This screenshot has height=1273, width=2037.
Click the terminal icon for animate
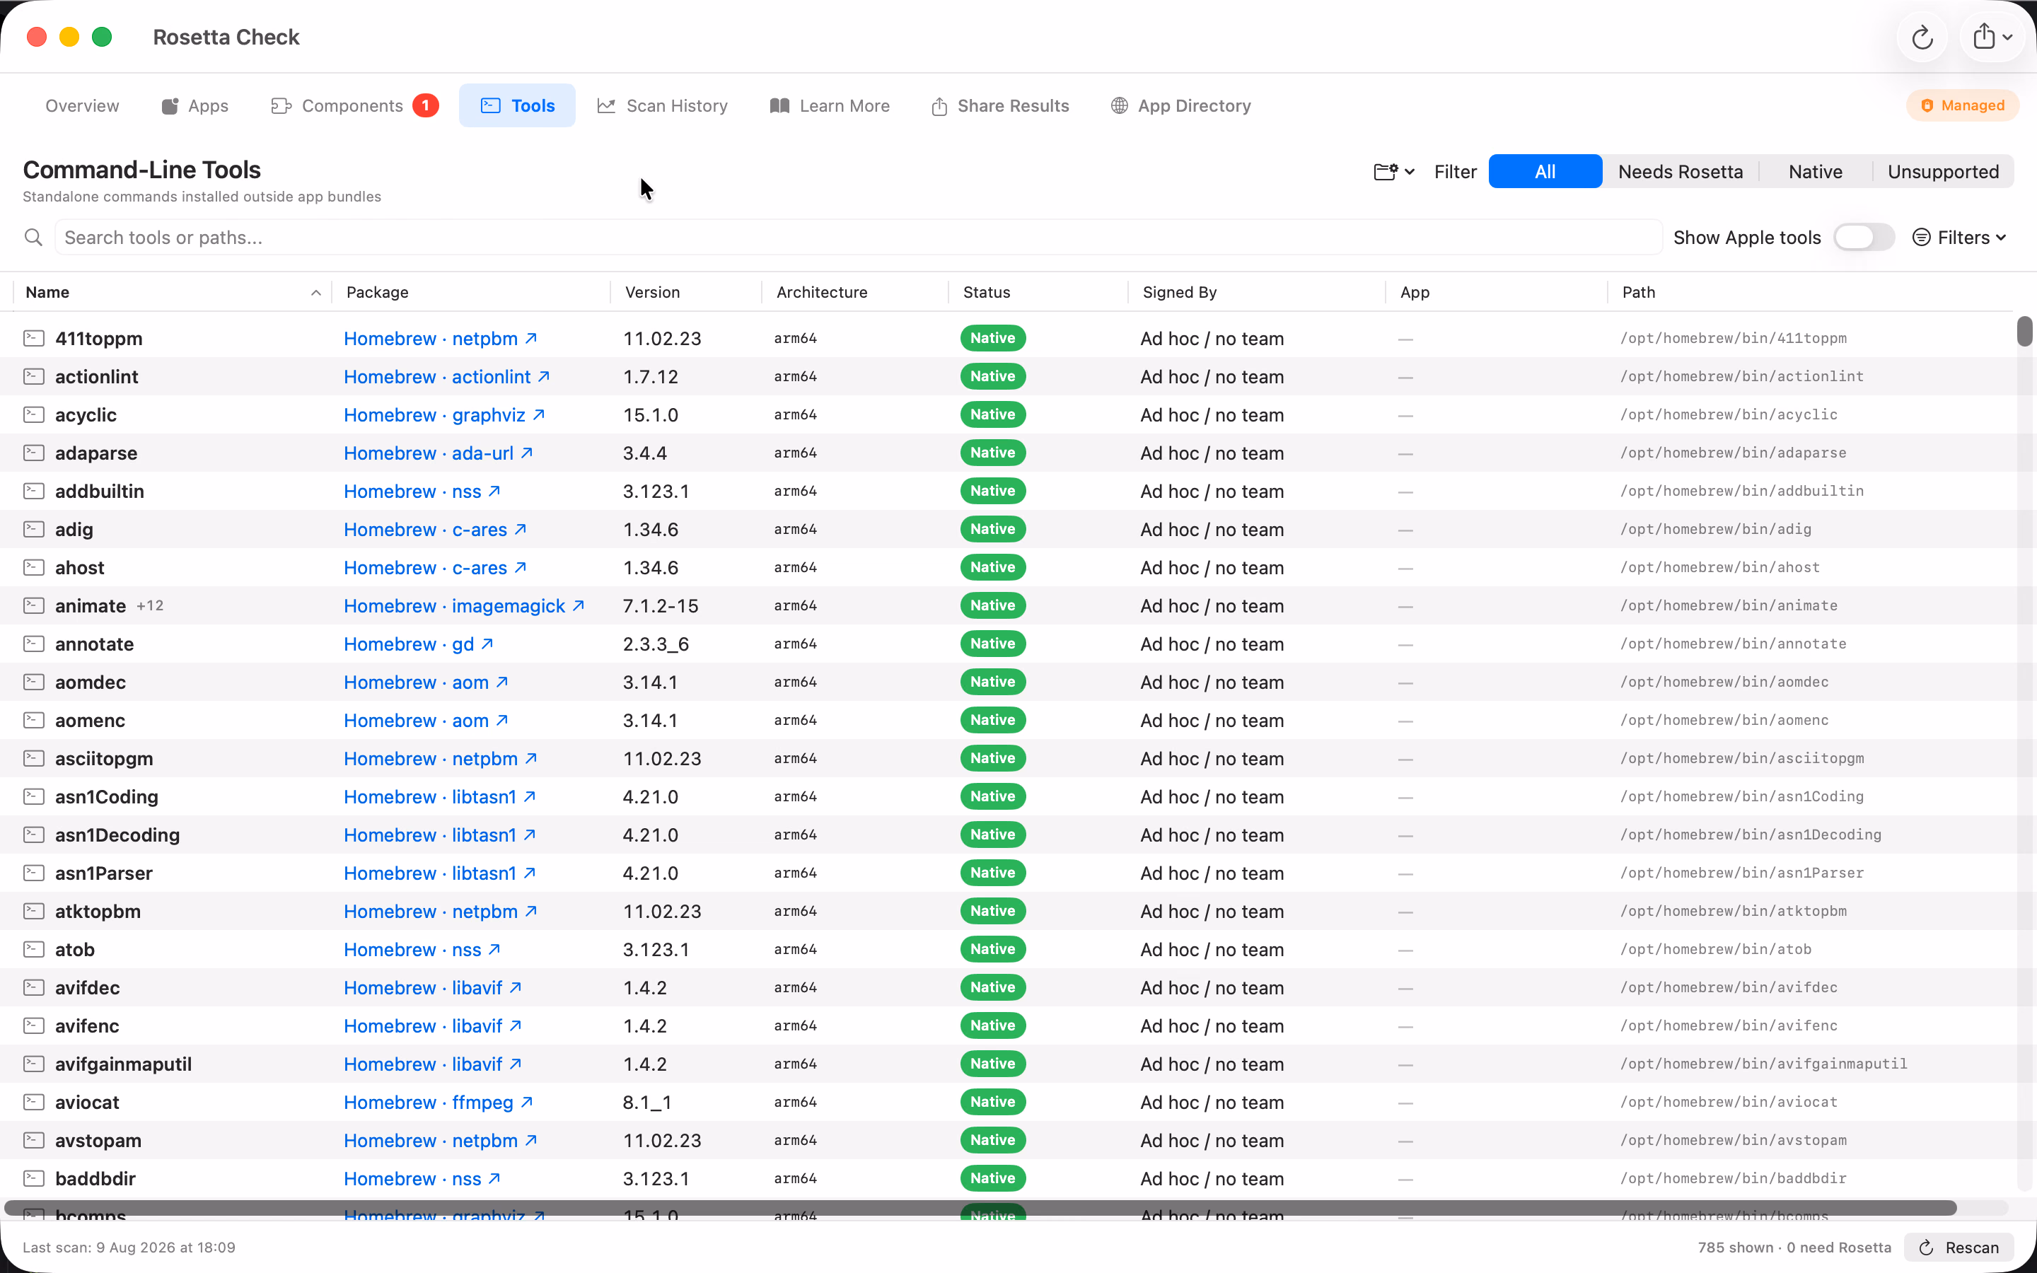pyautogui.click(x=34, y=605)
